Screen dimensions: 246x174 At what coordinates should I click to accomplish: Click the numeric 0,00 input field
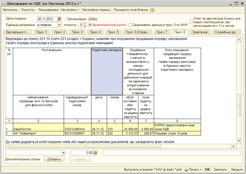[x=82, y=153]
